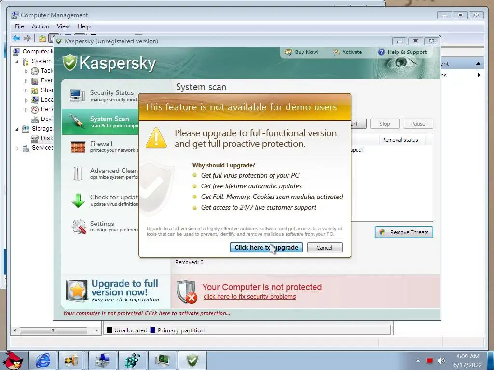Open the View menu in Computer Management

[x=63, y=26]
